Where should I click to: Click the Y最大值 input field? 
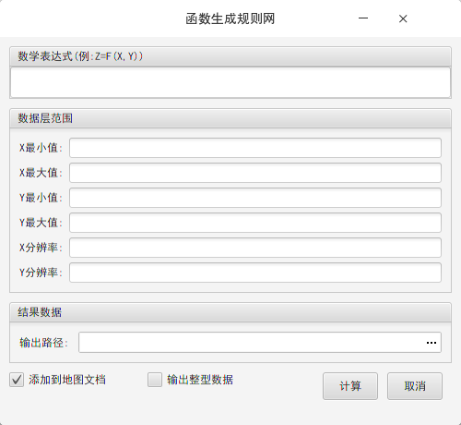tap(255, 223)
